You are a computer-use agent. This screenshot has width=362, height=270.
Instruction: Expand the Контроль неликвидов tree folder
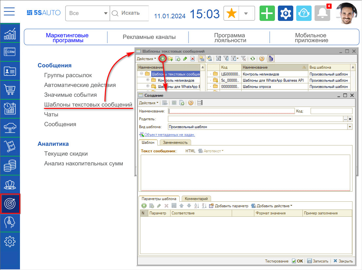(x=148, y=80)
